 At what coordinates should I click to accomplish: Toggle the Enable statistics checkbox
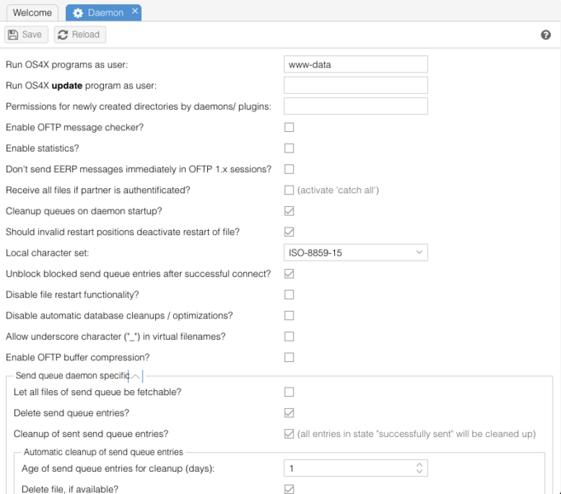289,148
